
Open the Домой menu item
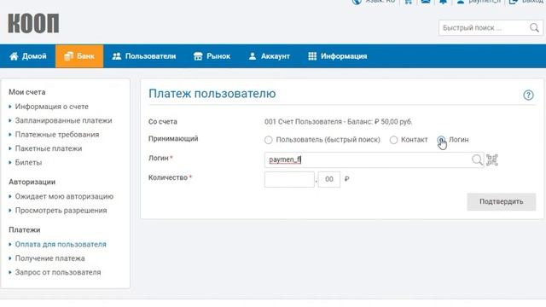coord(28,56)
